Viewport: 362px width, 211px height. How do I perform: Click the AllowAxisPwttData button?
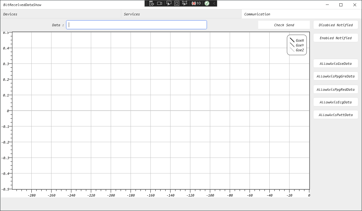click(x=336, y=115)
